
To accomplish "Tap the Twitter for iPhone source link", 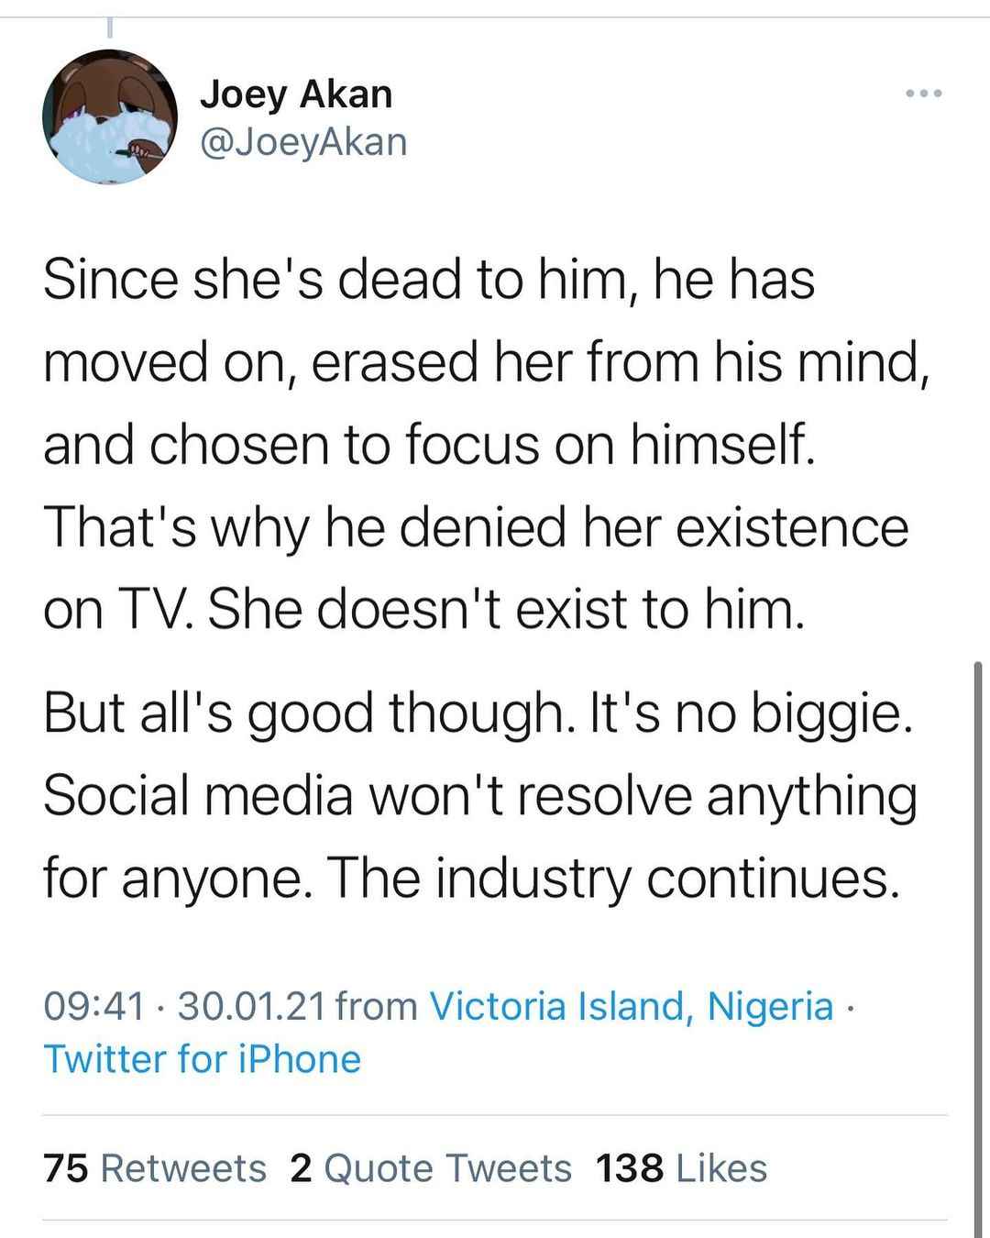I will [x=203, y=1059].
